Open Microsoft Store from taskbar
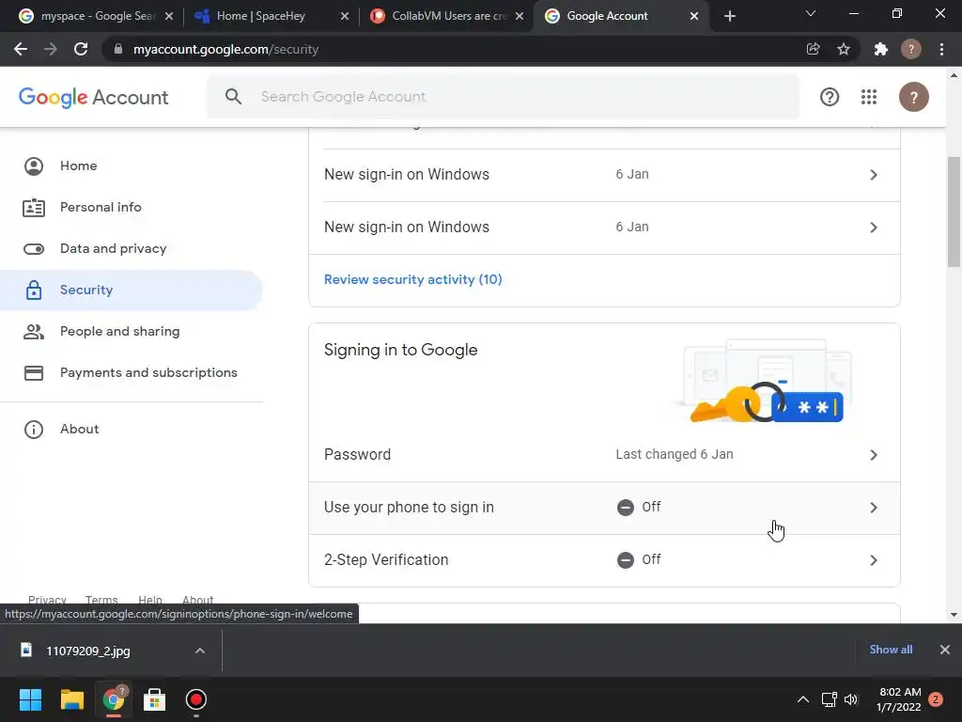Viewport: 962px width, 722px height. click(x=155, y=699)
